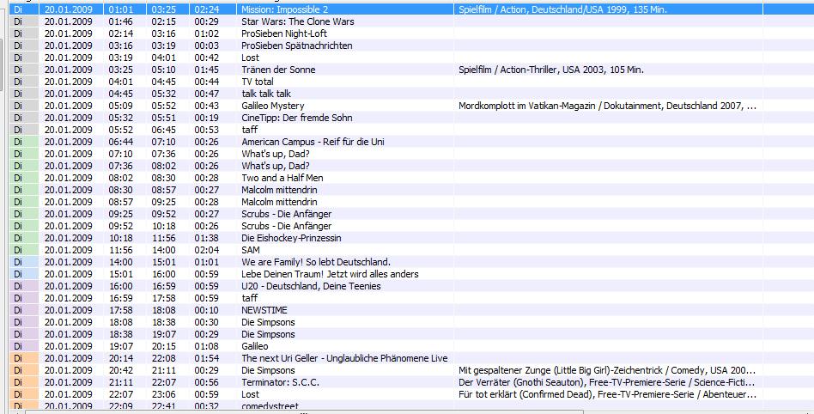Select the talk talk talk entry
This screenshot has width=814, height=414.
(266, 94)
